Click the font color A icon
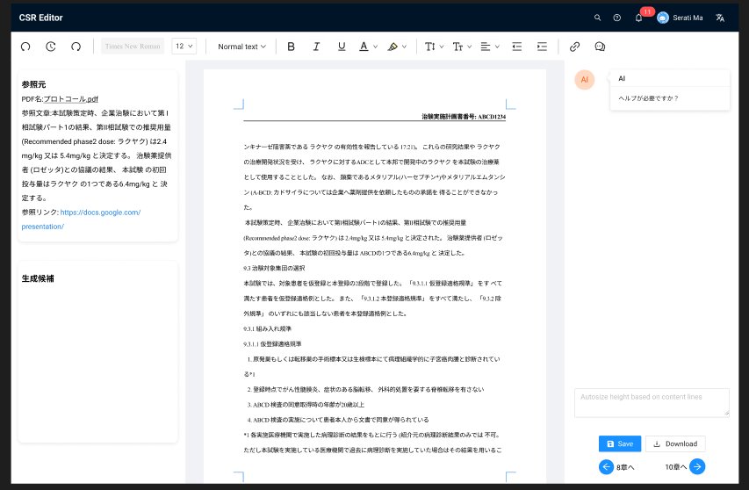 pyautogui.click(x=364, y=47)
